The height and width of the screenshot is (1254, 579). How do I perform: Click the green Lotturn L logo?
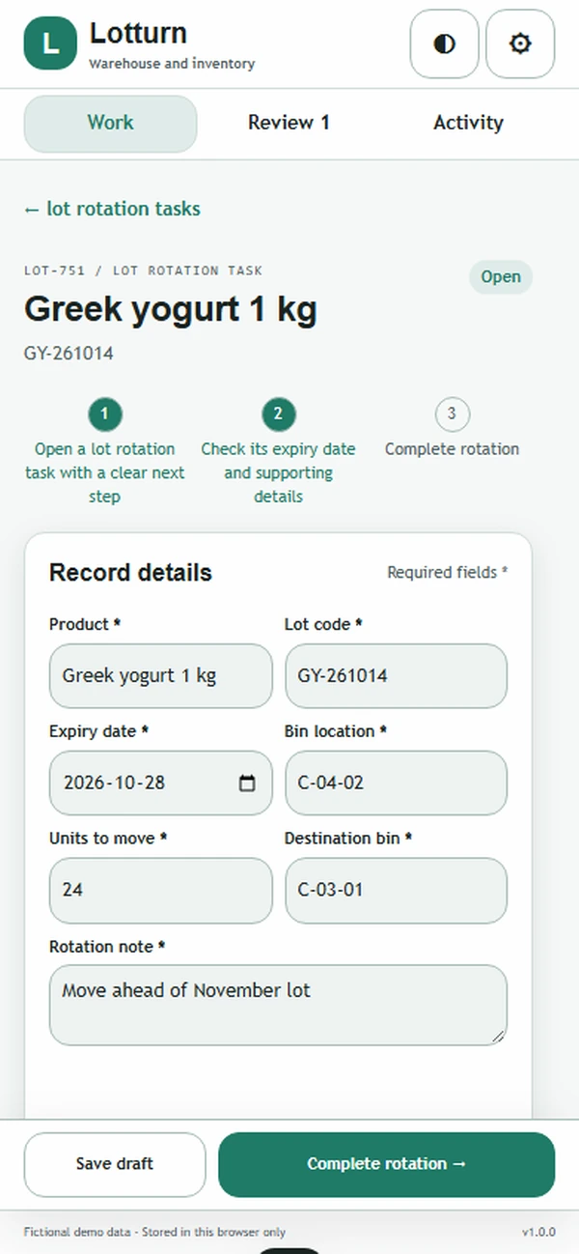coord(50,43)
